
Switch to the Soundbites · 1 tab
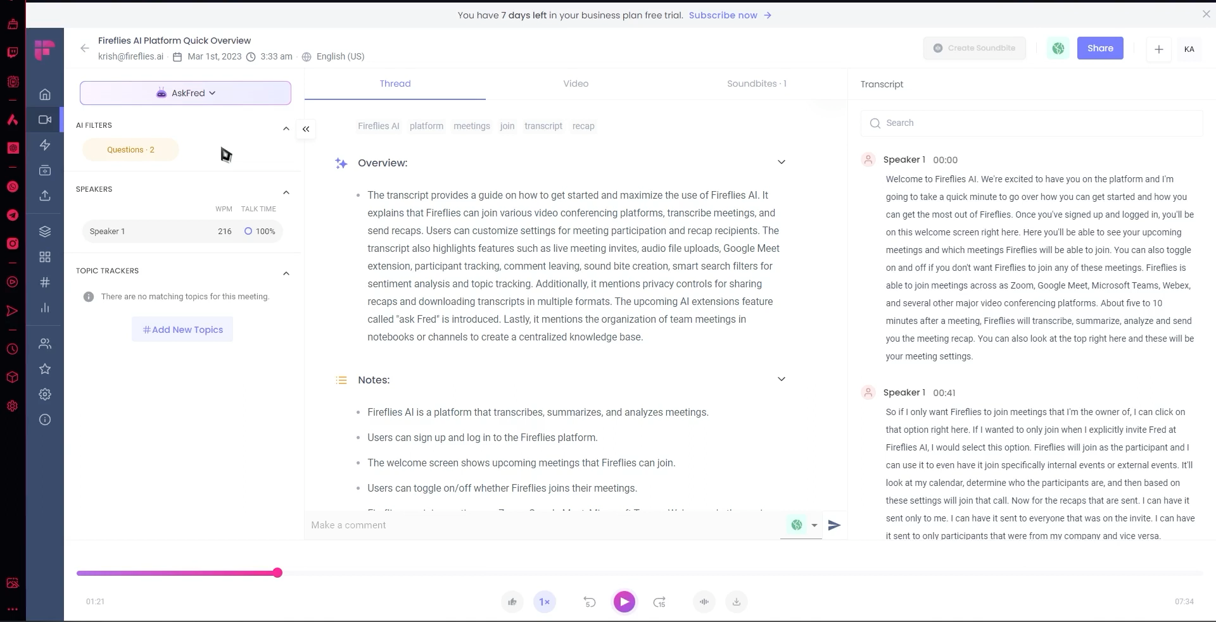coord(757,84)
